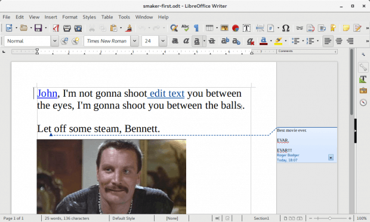Click Default Style in status bar
The width and height of the screenshot is (370, 222).
click(124, 218)
